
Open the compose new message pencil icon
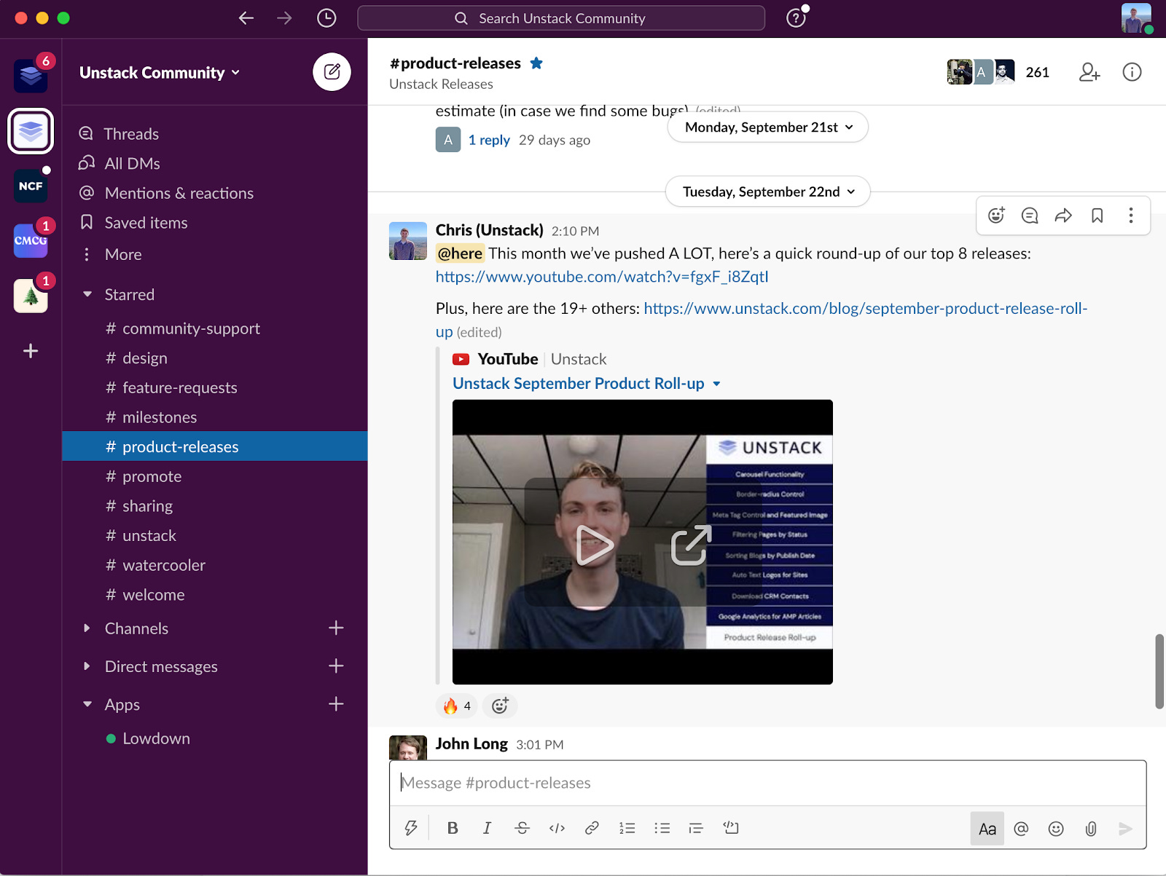pos(332,71)
